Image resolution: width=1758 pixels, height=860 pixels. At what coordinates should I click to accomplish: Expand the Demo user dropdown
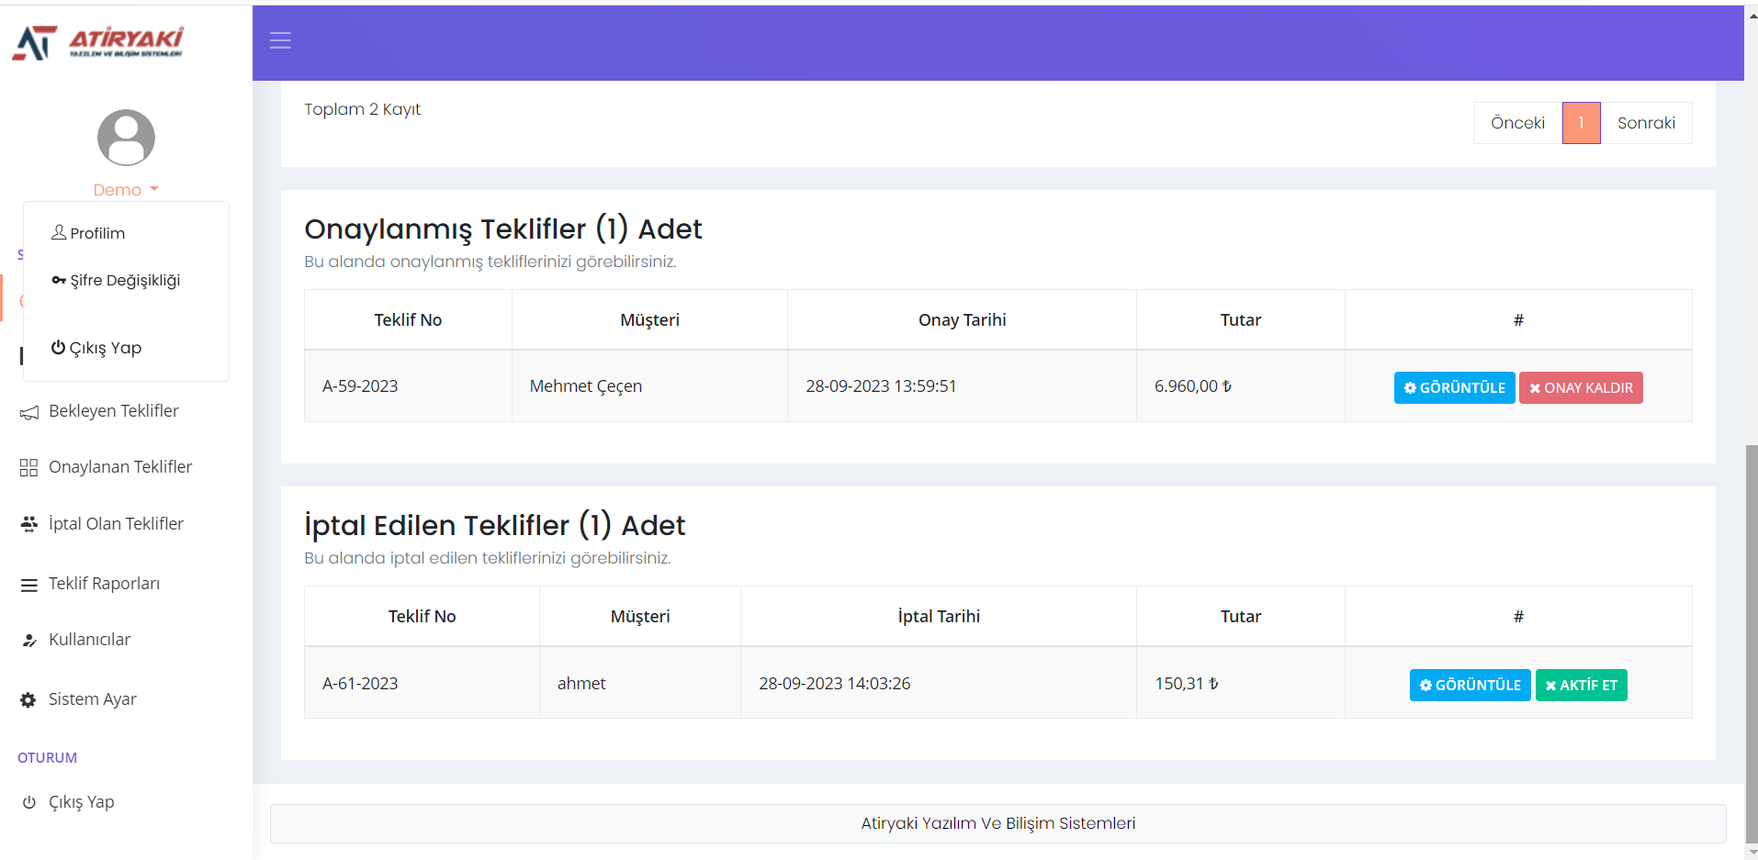coord(126,190)
